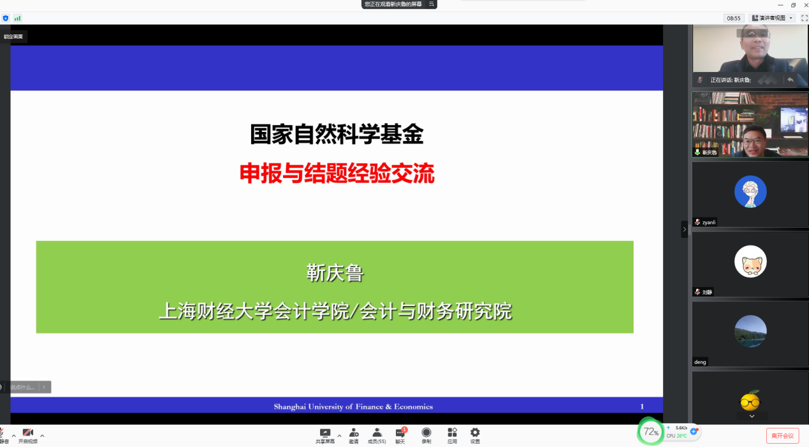Image resolution: width=809 pixels, height=447 pixels.
Task: Click the 72% performance ring indicator
Action: pyautogui.click(x=651, y=432)
